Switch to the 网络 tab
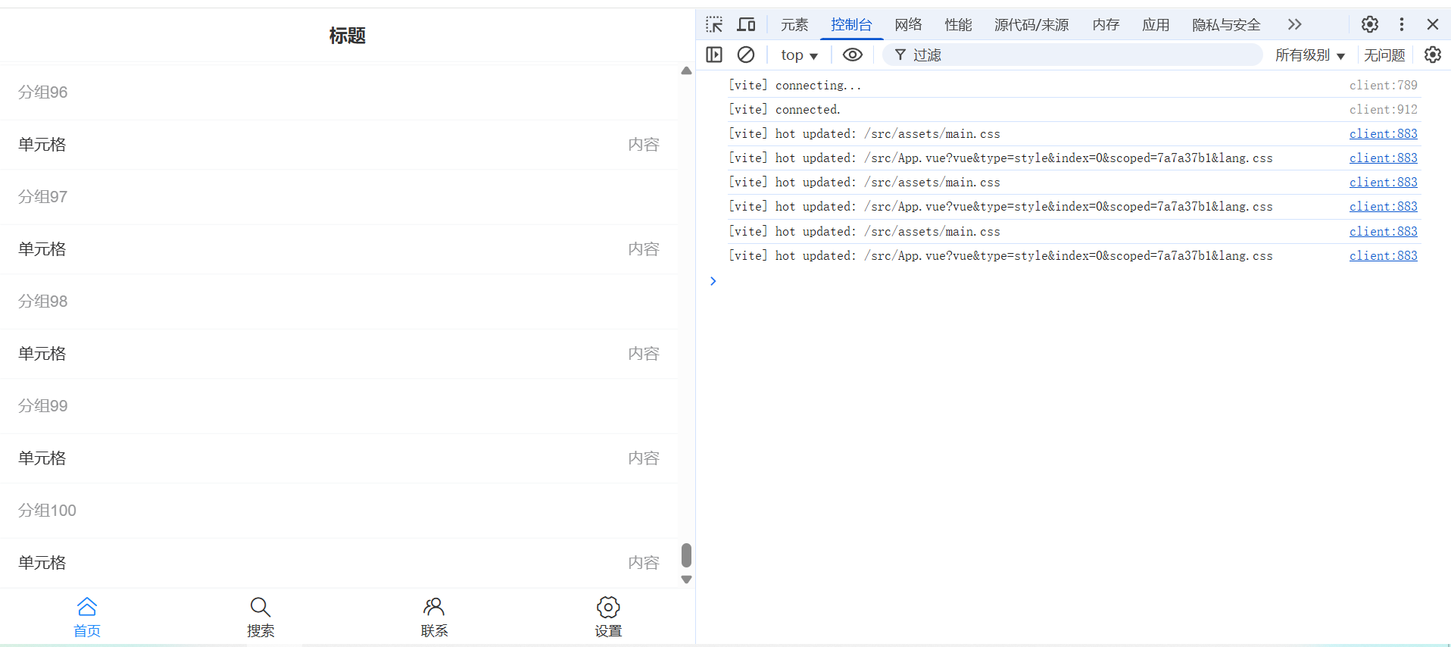The image size is (1451, 647). [908, 25]
